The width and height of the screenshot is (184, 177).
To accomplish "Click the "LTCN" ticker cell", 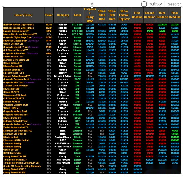I will pos(49,47).
